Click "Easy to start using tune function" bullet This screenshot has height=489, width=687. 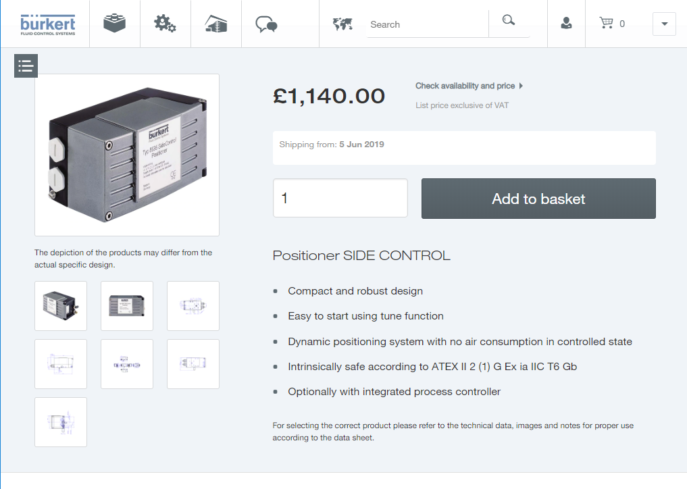pos(366,316)
